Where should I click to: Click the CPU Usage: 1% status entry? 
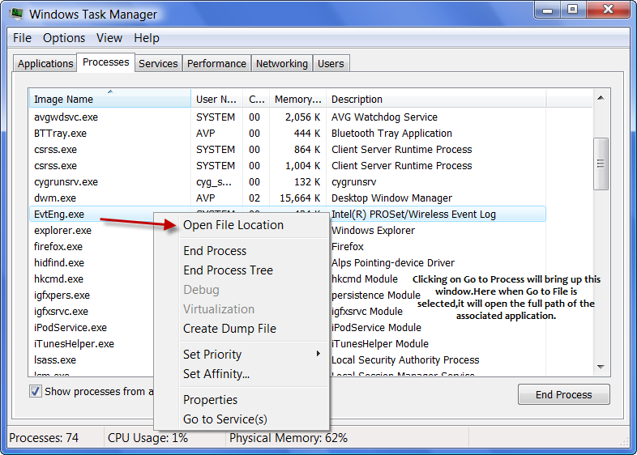[x=147, y=438]
